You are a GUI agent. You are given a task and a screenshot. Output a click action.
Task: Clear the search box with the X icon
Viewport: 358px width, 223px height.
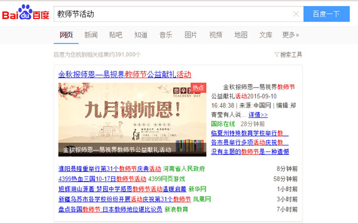[x=296, y=14]
